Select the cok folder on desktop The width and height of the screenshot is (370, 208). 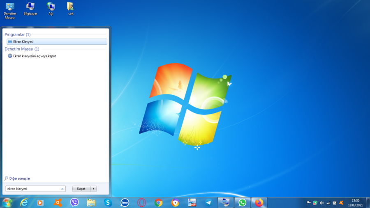point(71,9)
